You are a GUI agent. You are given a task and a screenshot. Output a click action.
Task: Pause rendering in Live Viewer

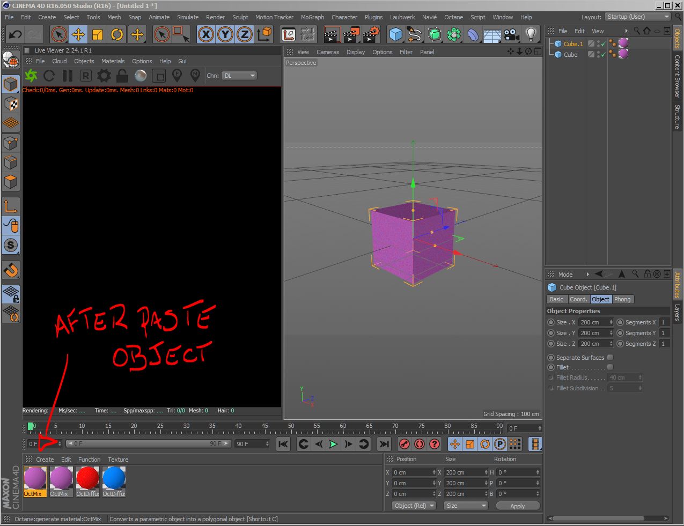pyautogui.click(x=68, y=76)
